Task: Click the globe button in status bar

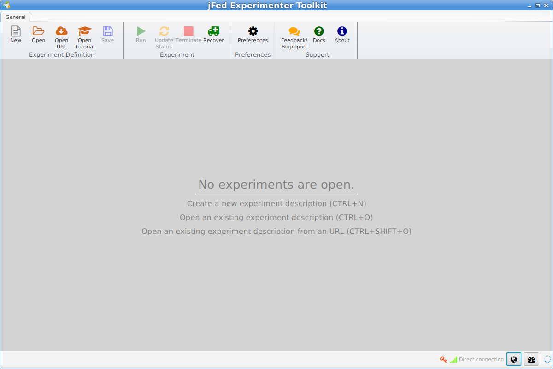Action: coord(514,359)
